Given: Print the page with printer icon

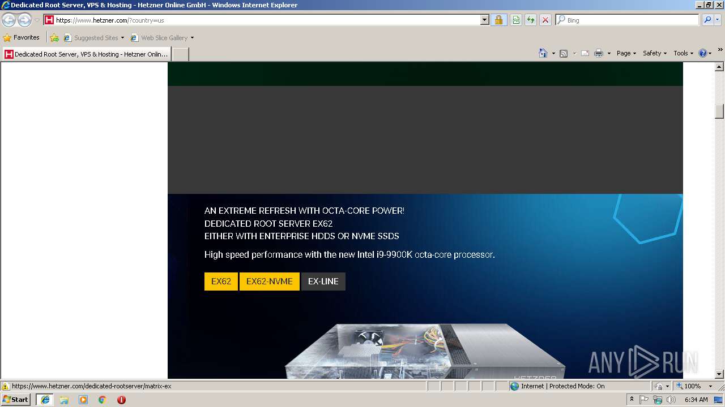Looking at the screenshot, I should [x=599, y=53].
